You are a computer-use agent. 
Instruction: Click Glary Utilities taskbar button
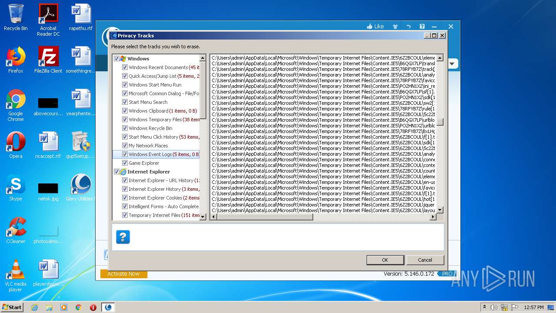pyautogui.click(x=108, y=307)
